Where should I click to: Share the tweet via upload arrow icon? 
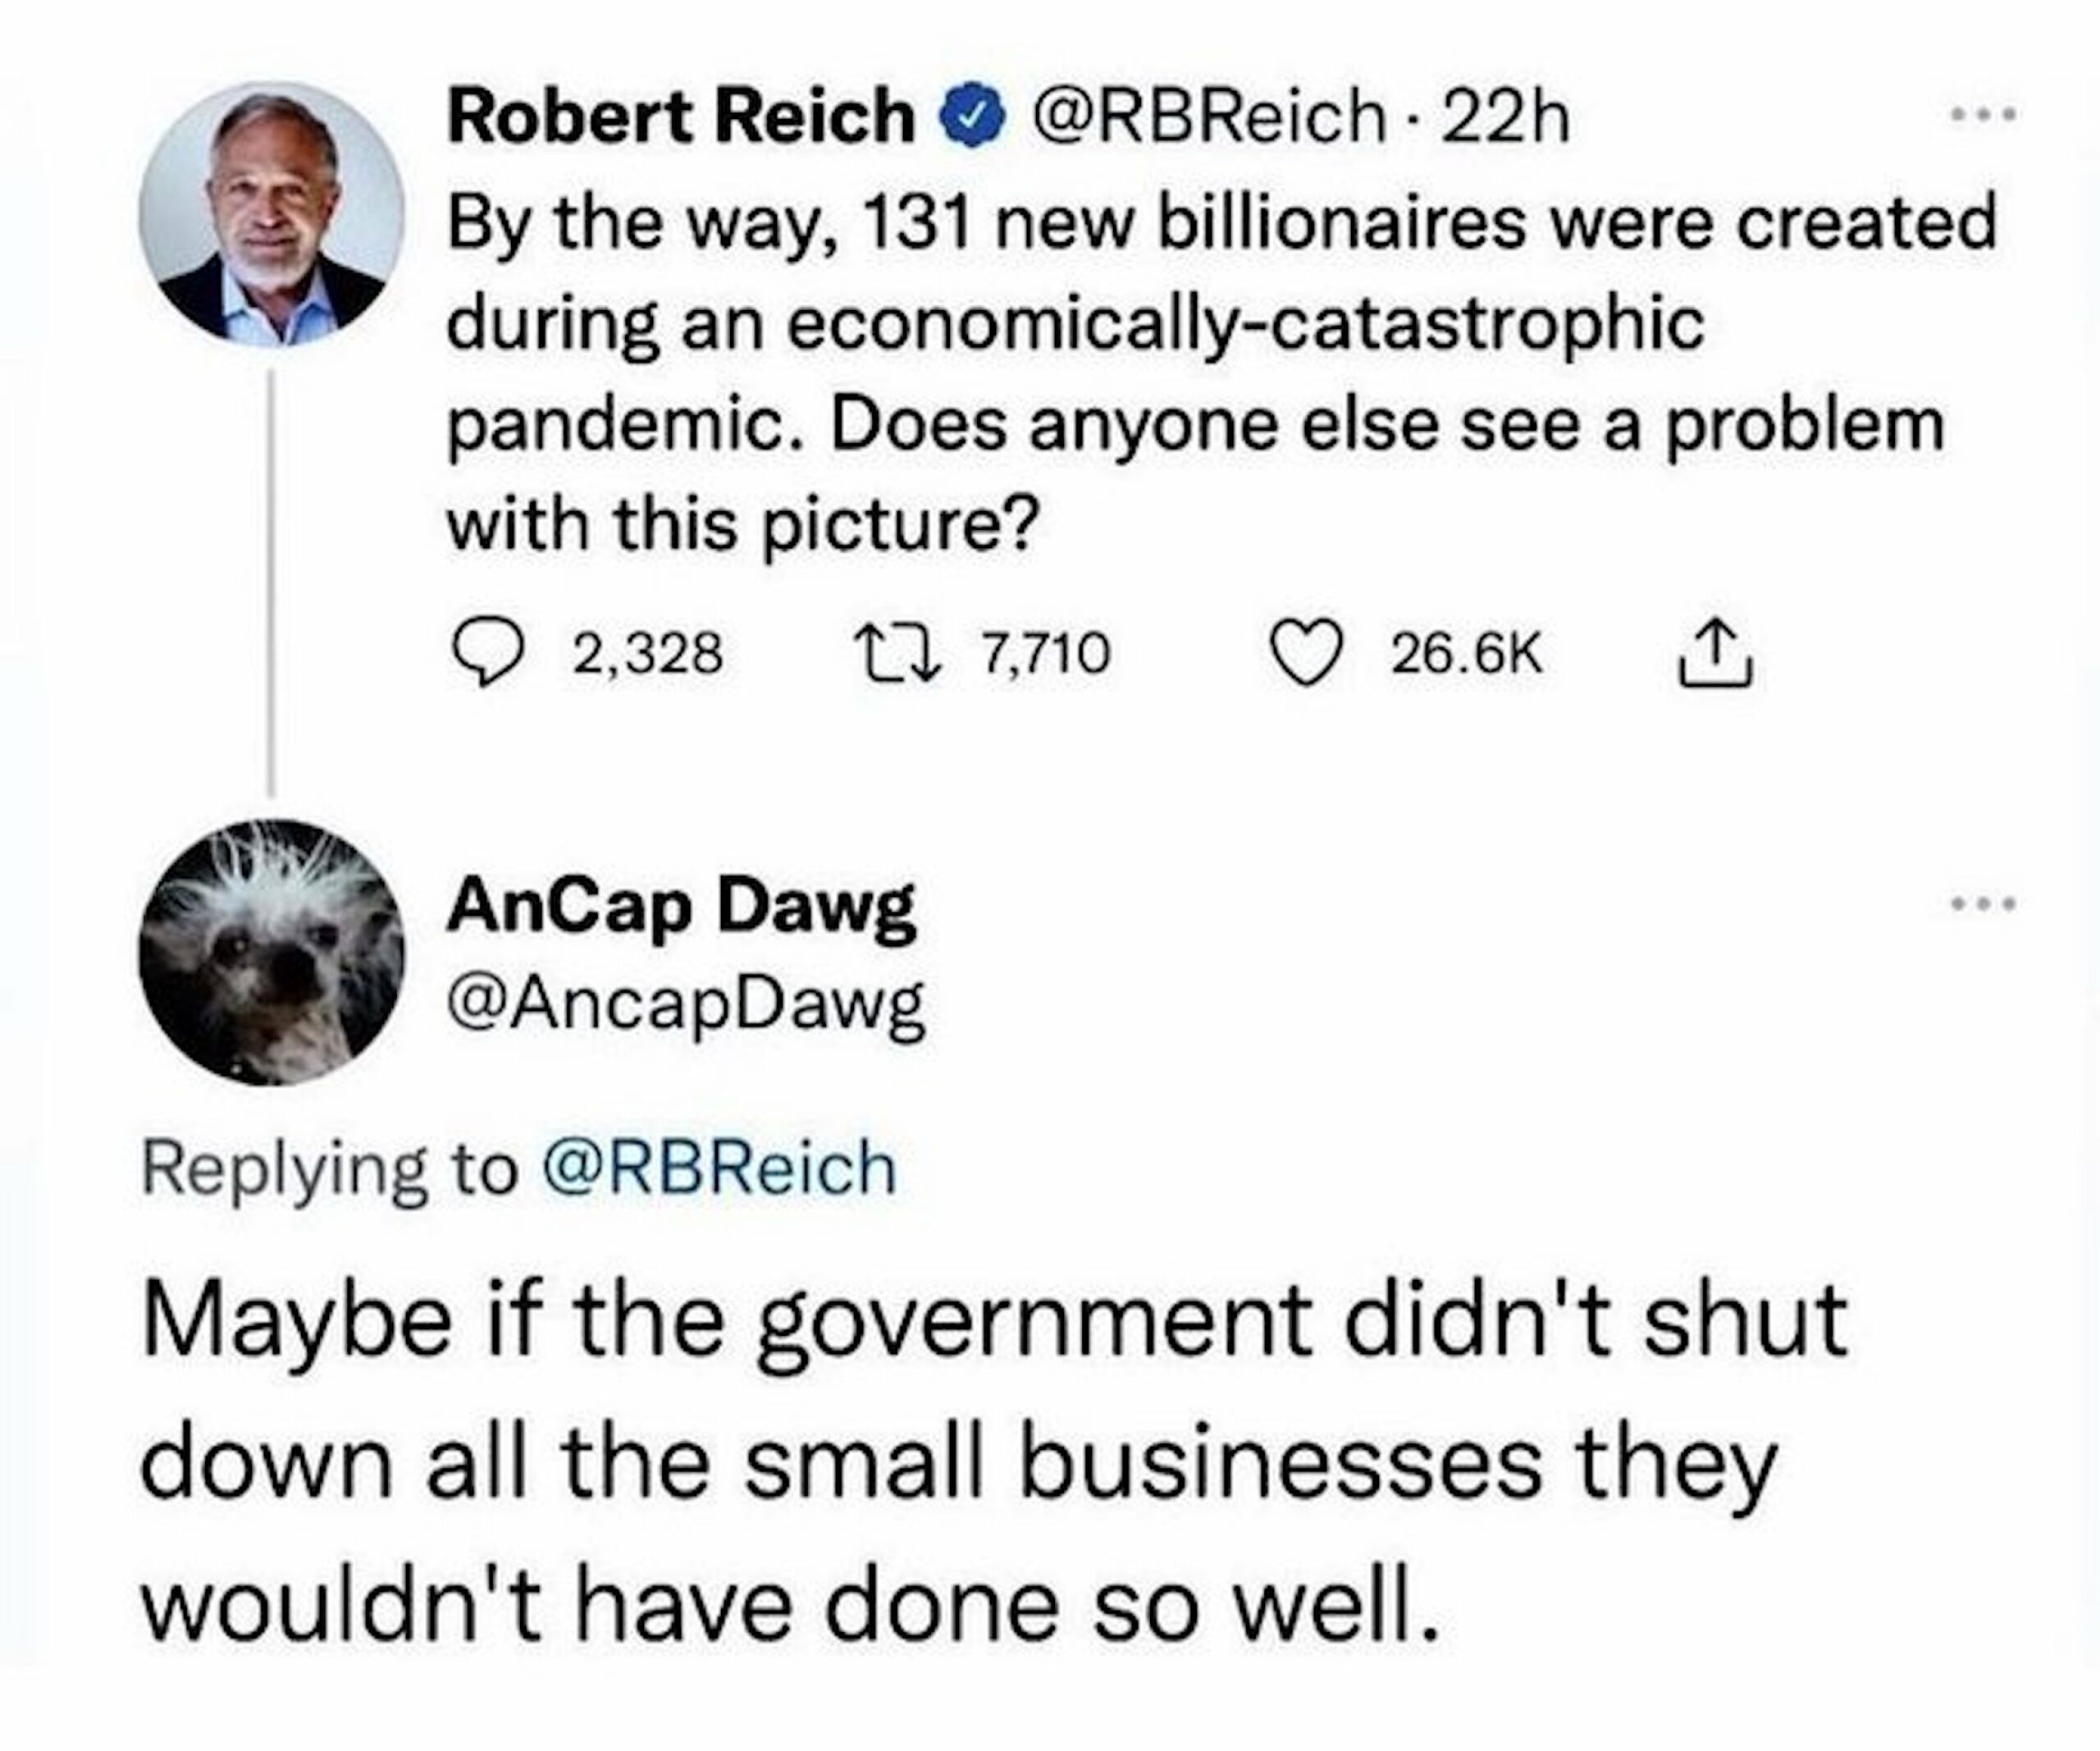tap(1714, 653)
